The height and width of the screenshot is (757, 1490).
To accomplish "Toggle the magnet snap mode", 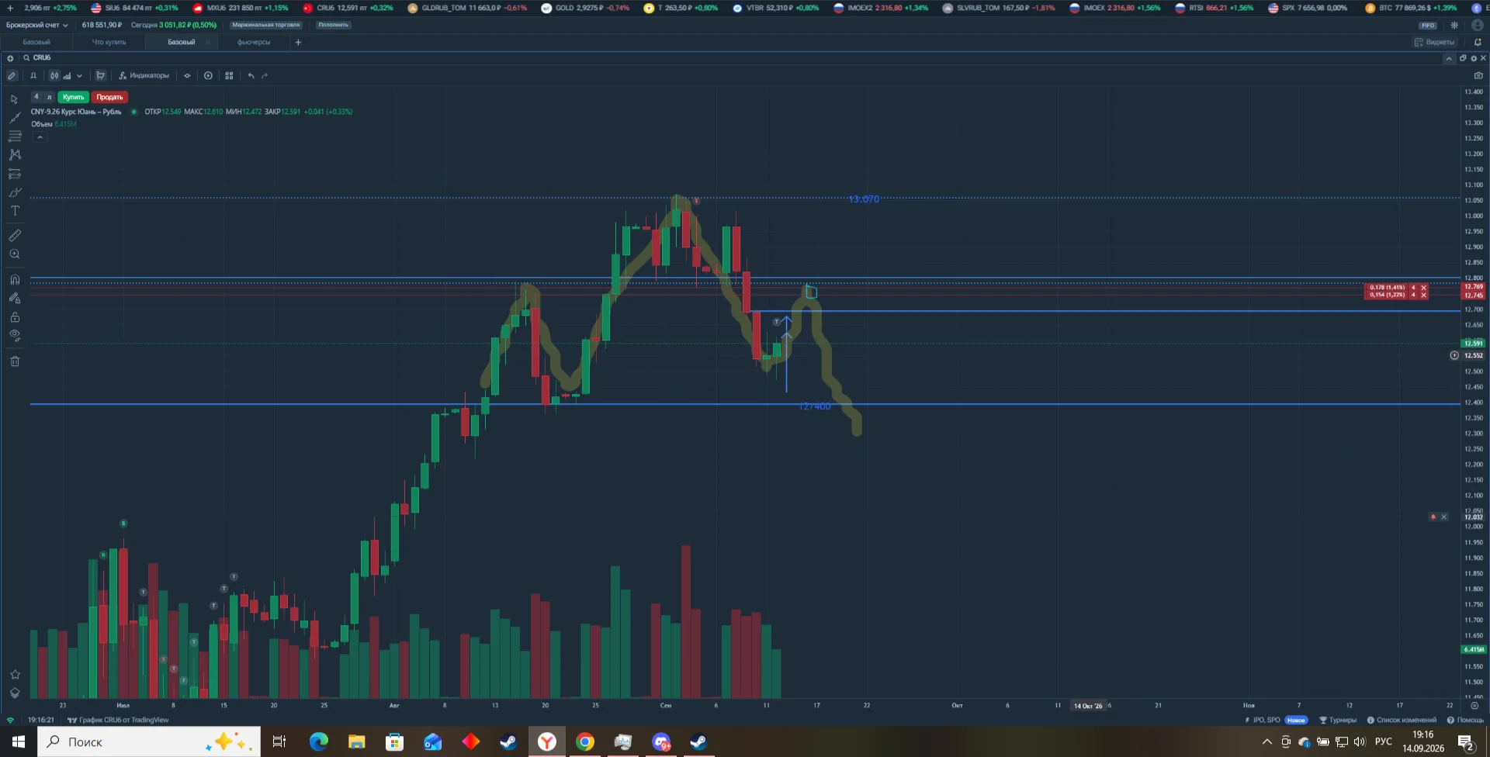I will (14, 279).
